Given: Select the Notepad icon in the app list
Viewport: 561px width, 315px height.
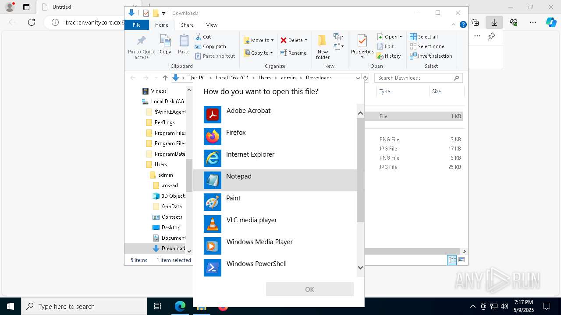Looking at the screenshot, I should pyautogui.click(x=213, y=180).
